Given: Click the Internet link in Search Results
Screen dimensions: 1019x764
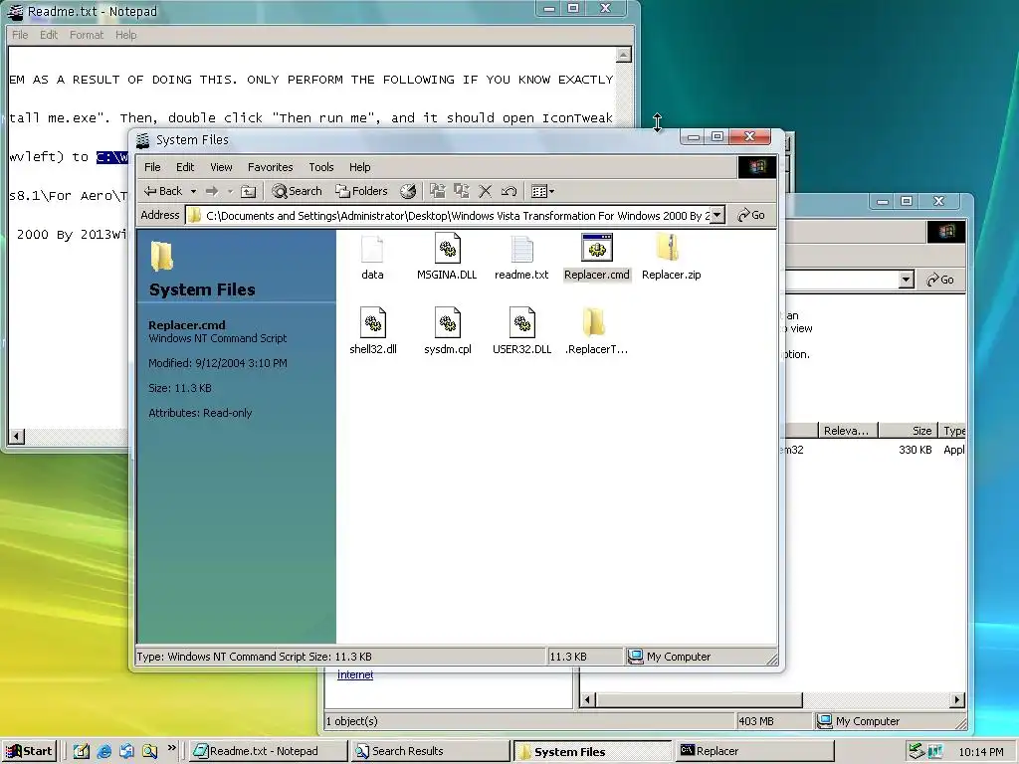Looking at the screenshot, I should [355, 675].
